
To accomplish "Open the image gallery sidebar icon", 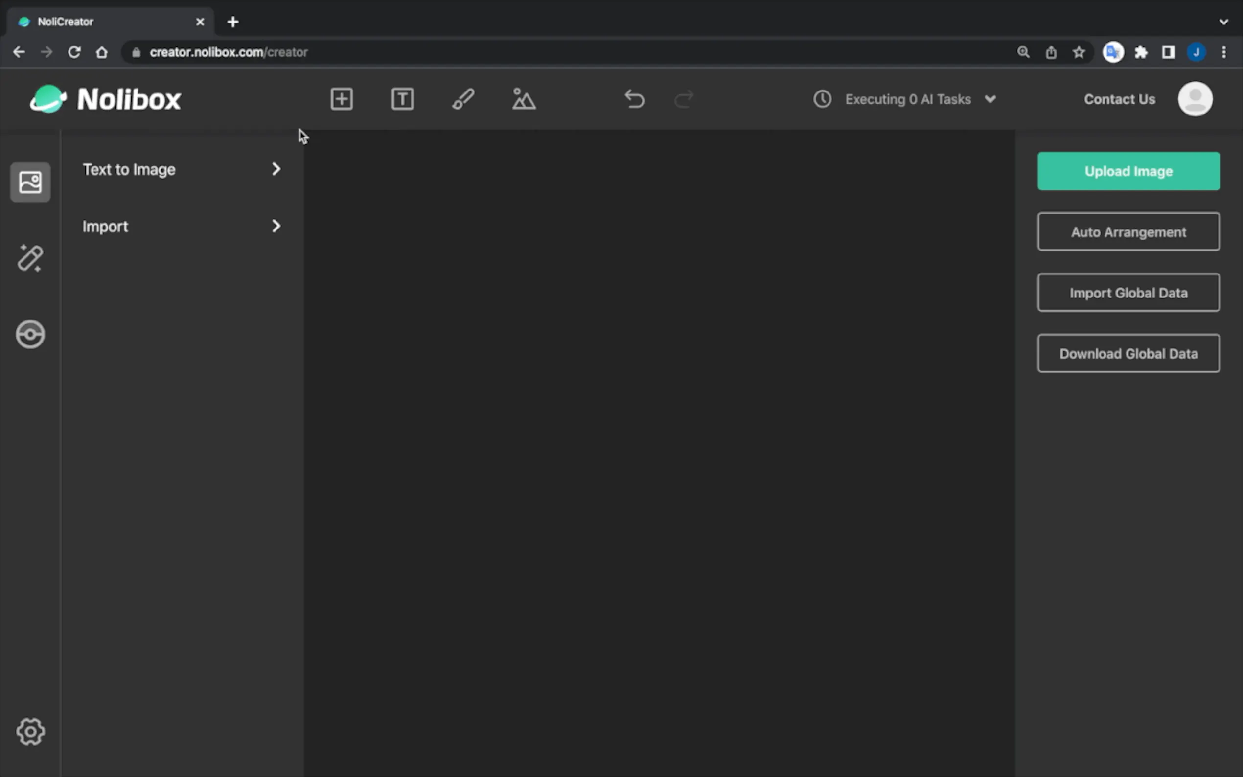I will [30, 182].
